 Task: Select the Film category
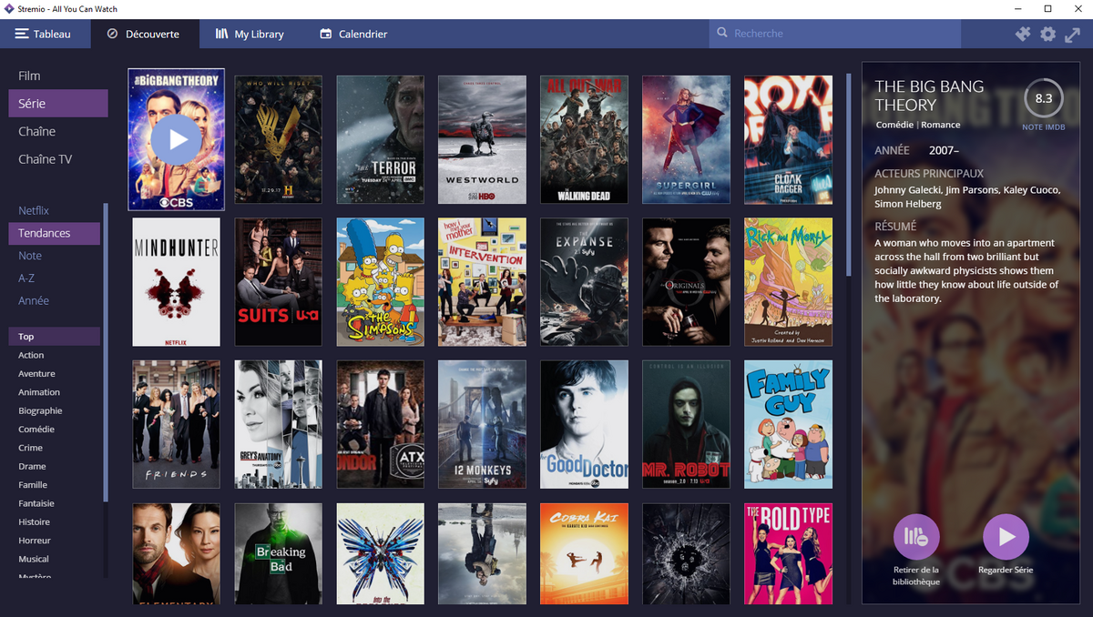coord(58,76)
